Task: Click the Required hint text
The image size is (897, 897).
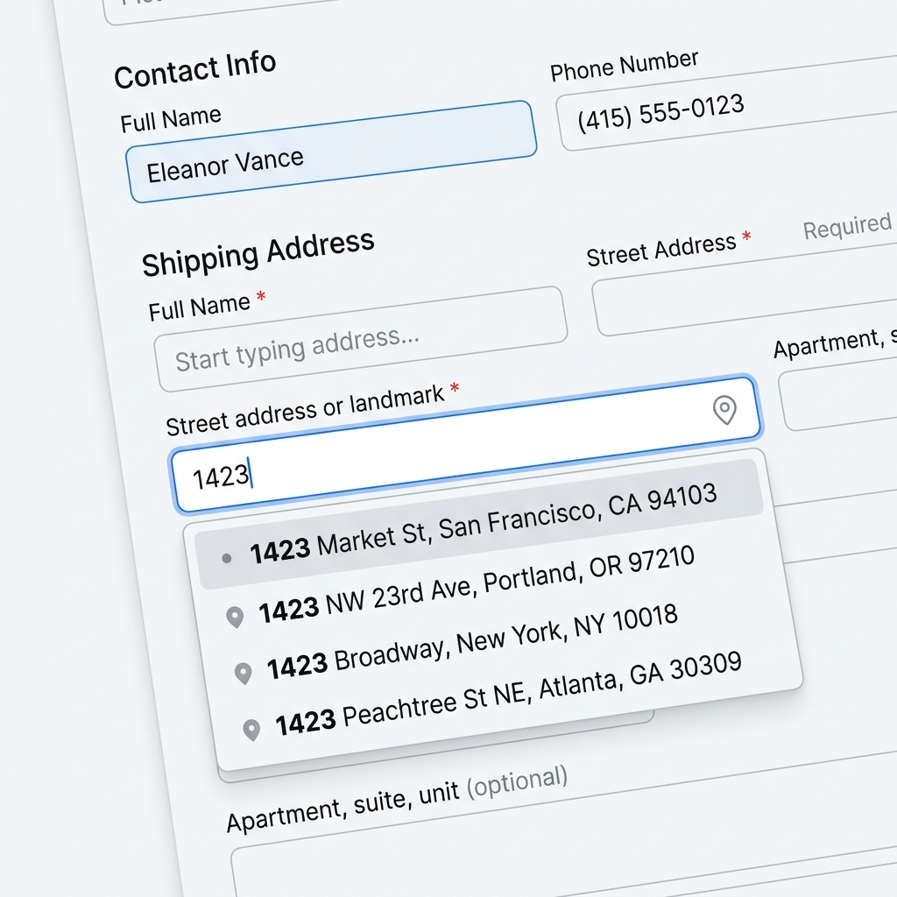Action: (847, 226)
